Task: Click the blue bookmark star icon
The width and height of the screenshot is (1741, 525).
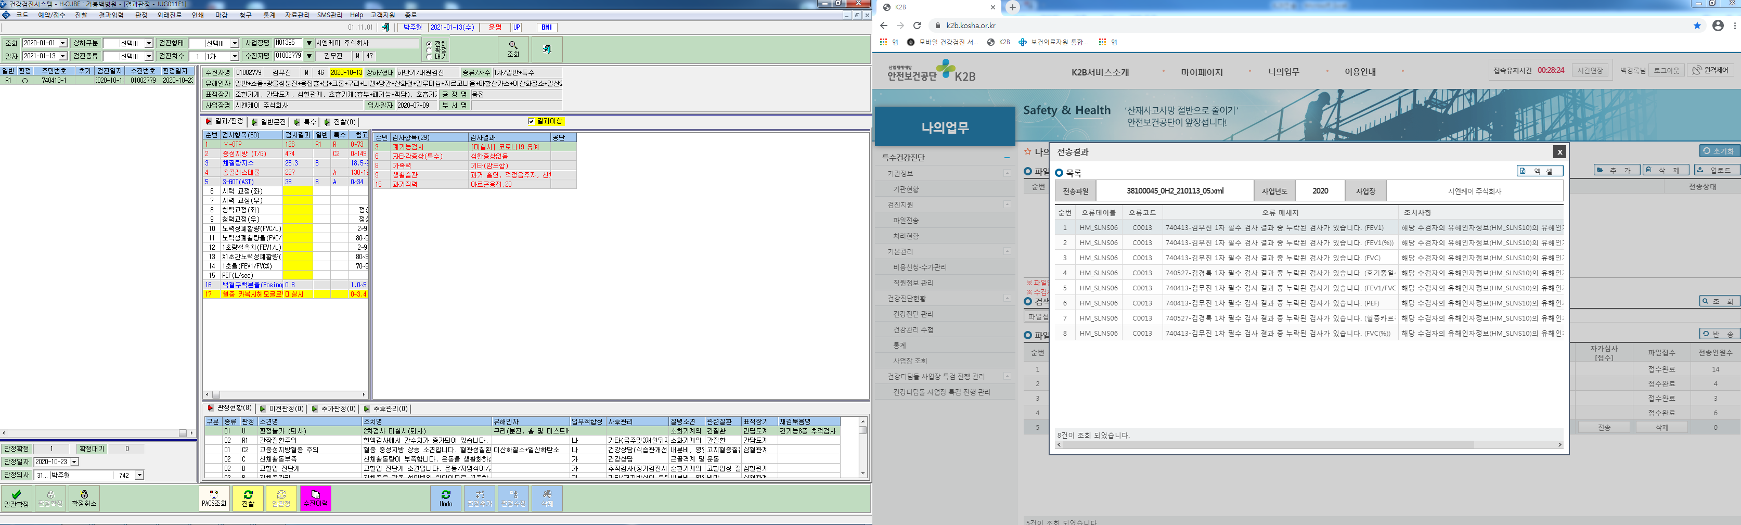Action: [1697, 25]
